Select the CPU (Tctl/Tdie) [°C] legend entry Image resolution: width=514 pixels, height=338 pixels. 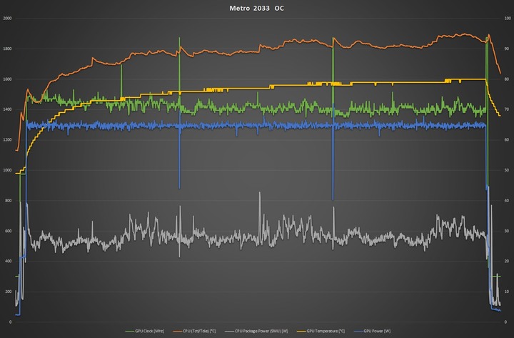point(194,331)
